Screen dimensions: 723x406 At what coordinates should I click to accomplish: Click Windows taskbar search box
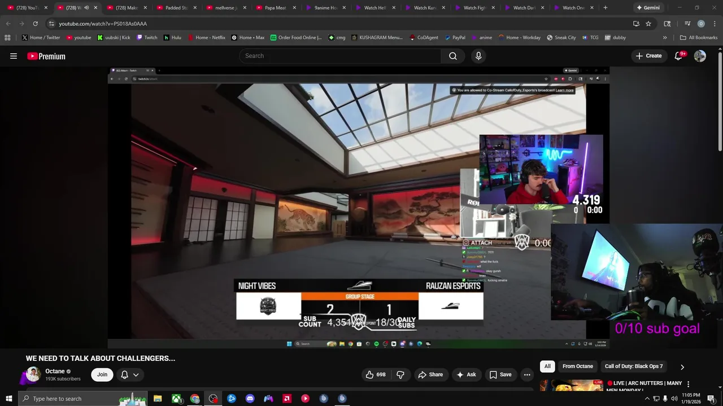[x=83, y=399]
